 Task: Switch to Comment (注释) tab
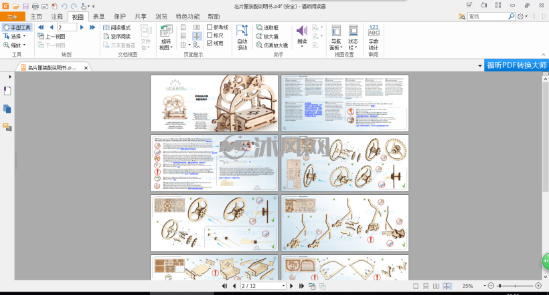click(x=57, y=17)
